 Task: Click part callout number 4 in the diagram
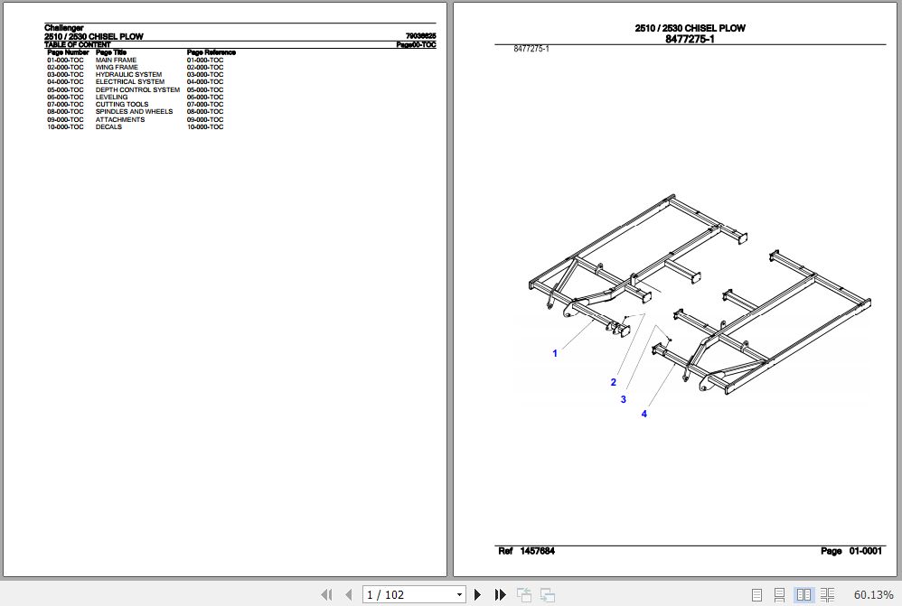tap(644, 414)
